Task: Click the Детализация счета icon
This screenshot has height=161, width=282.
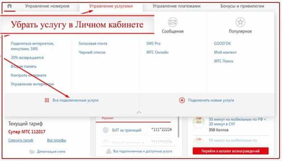Action: coord(32,152)
